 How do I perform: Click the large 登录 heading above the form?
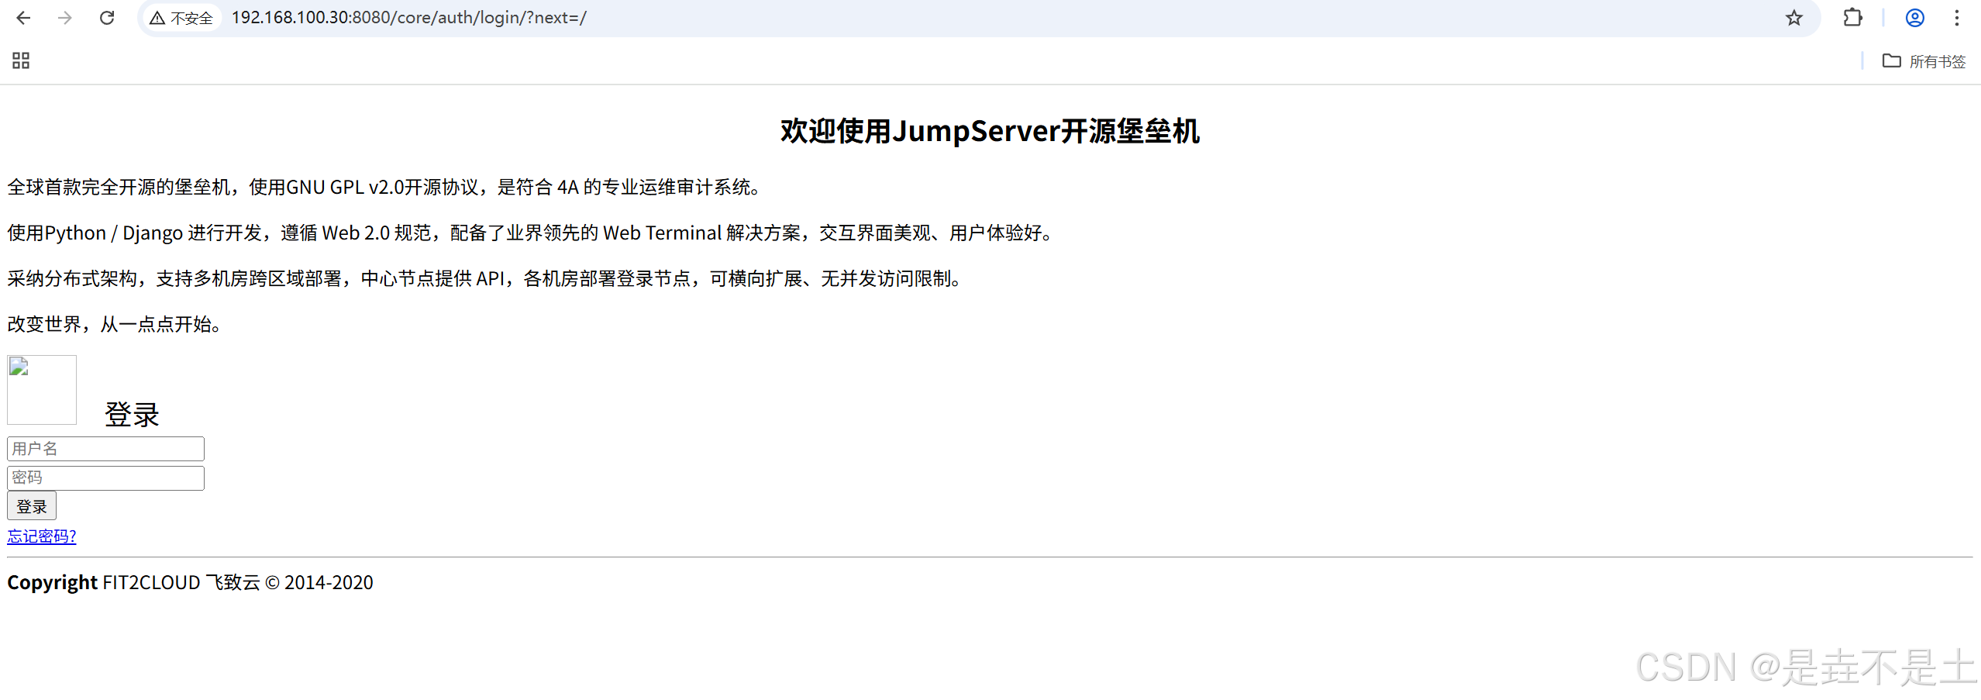[x=132, y=415]
